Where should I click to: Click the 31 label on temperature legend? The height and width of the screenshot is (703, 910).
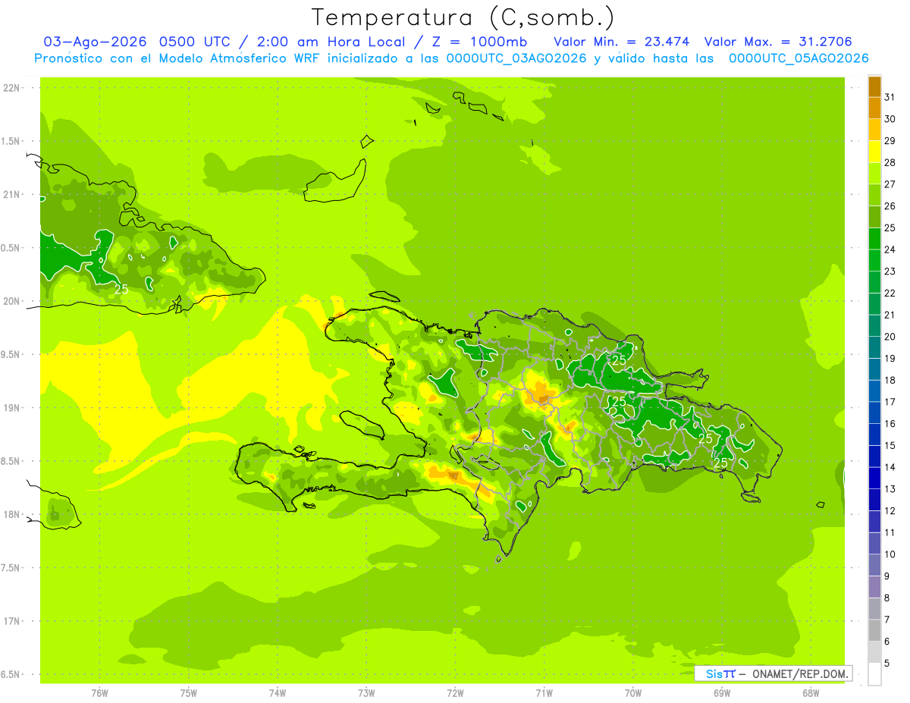point(890,97)
